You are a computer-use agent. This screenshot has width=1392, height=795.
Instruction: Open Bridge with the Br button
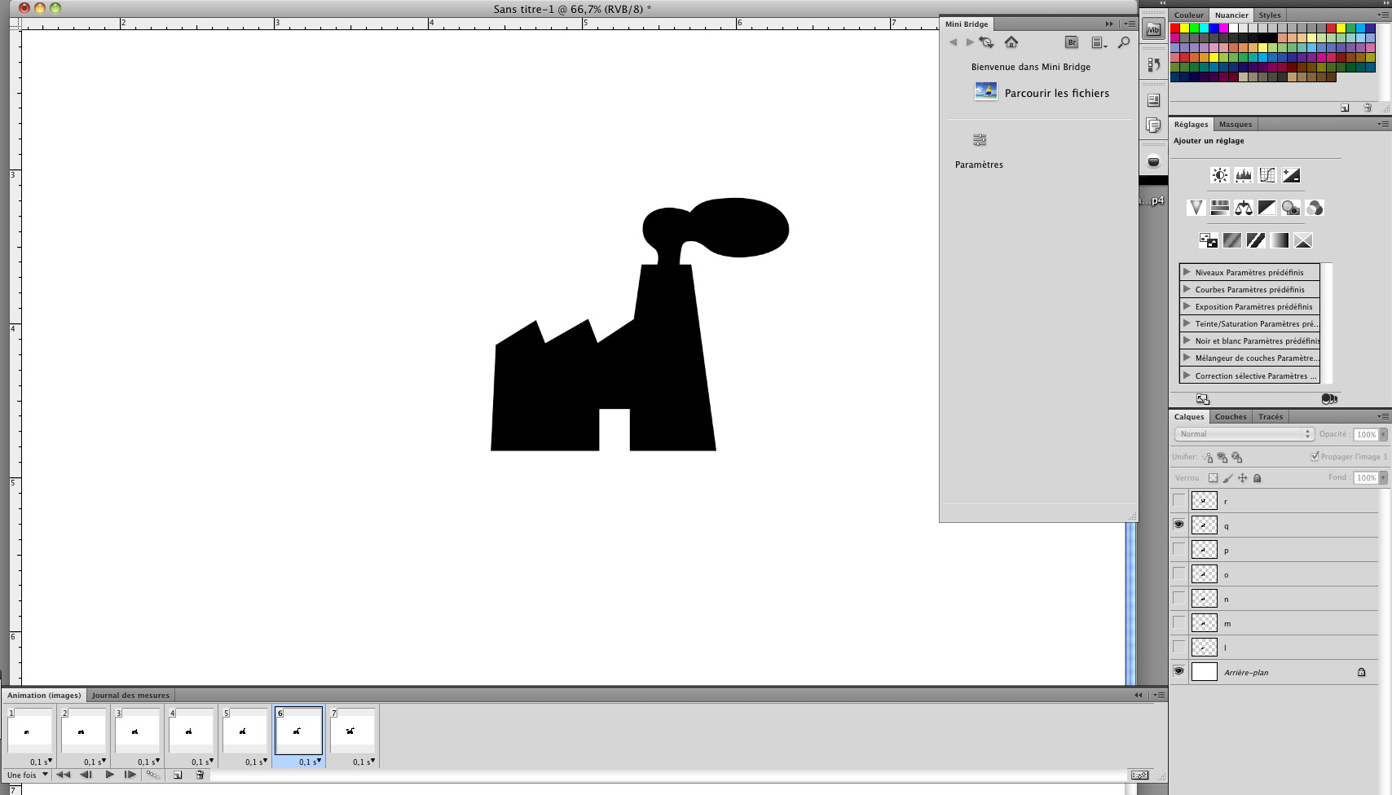pos(1072,42)
